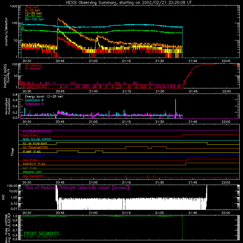
Task: Click the '50-100 keV' legend label
Action: point(34,19)
